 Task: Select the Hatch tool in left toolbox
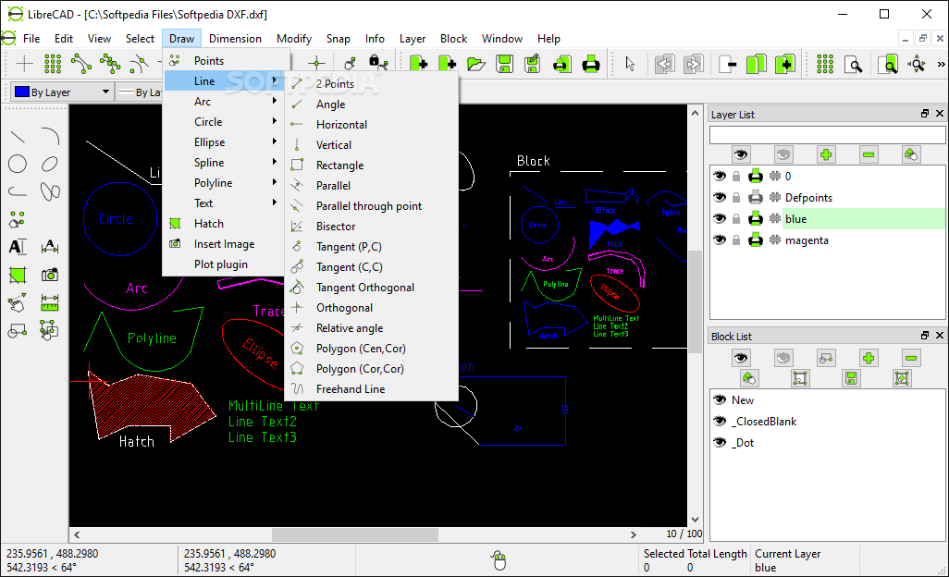[18, 276]
